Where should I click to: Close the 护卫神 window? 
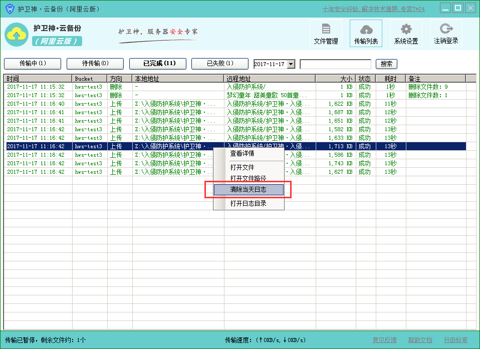coord(470,8)
